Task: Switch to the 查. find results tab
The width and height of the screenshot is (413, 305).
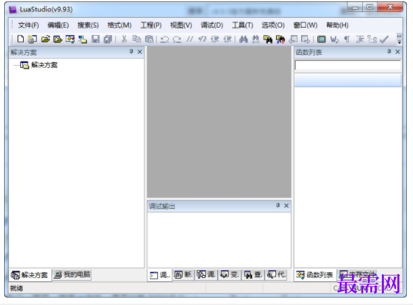Action: click(253, 274)
